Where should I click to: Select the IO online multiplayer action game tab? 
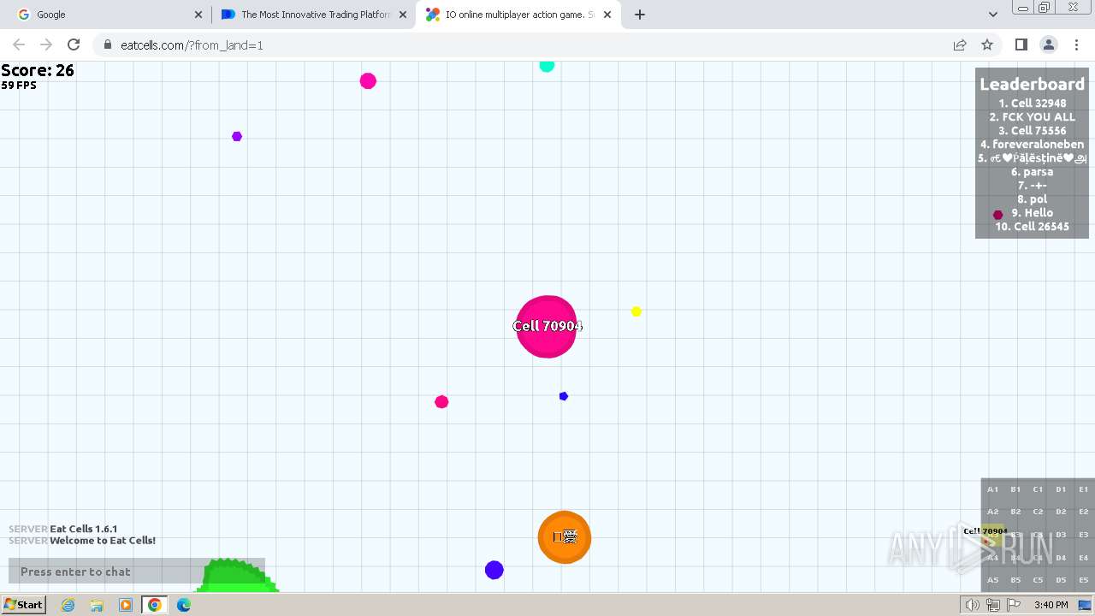pos(519,15)
